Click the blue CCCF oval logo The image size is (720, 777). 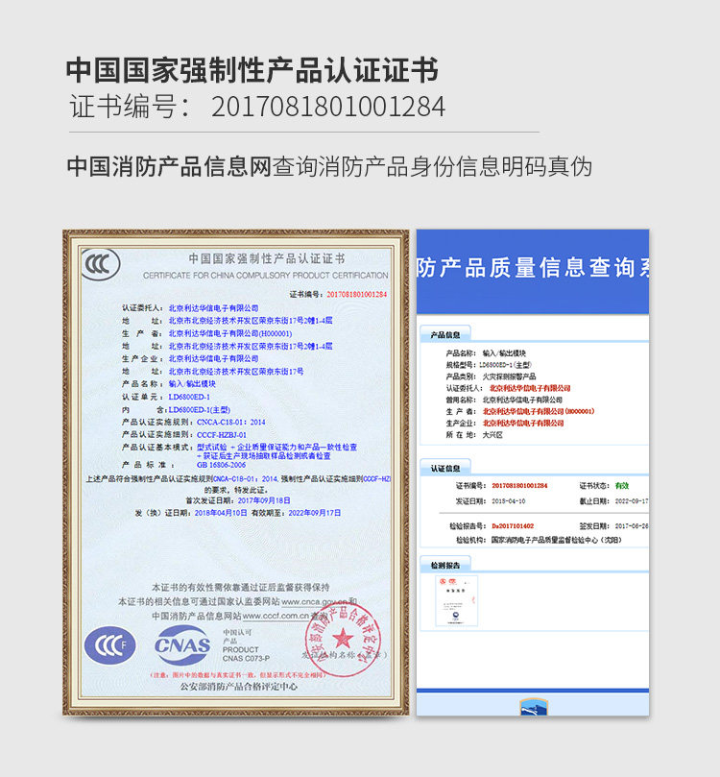(x=110, y=644)
